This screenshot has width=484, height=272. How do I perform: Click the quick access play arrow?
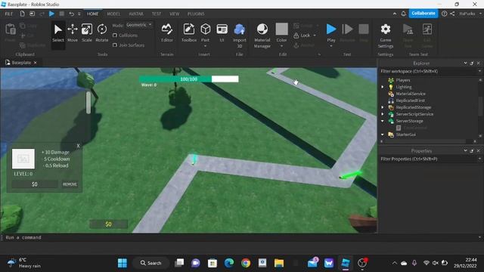[52, 14]
